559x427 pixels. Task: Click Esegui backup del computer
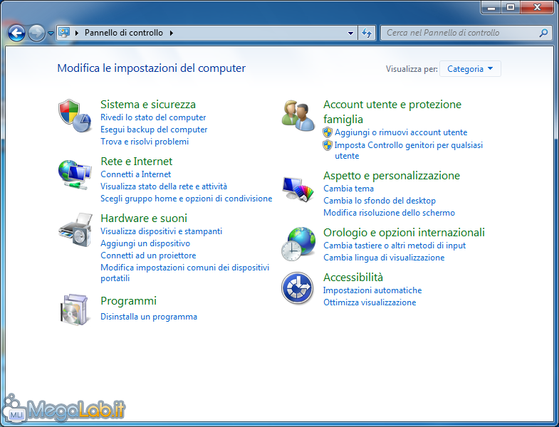point(154,130)
